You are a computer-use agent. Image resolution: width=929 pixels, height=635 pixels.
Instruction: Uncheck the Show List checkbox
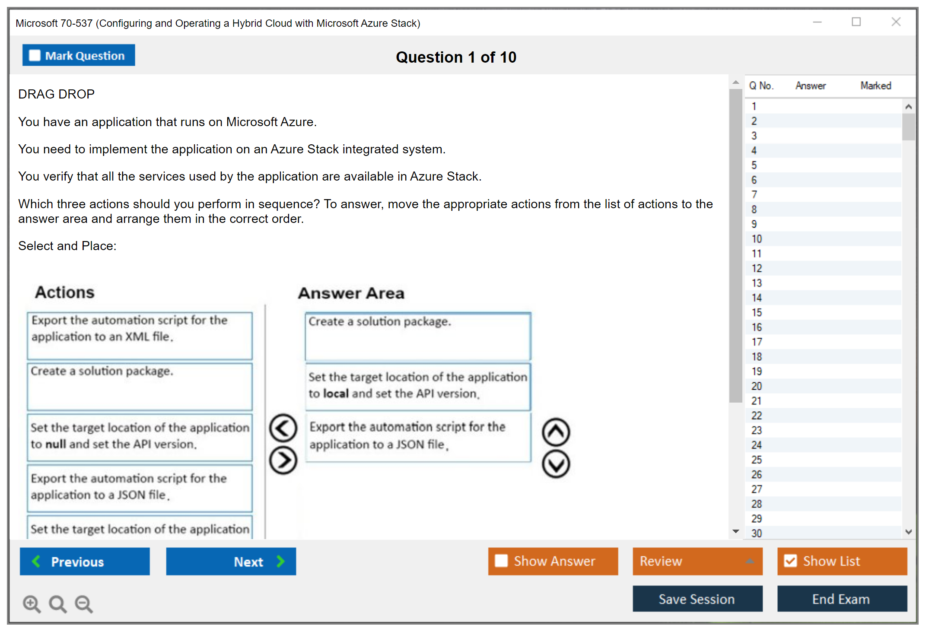790,561
